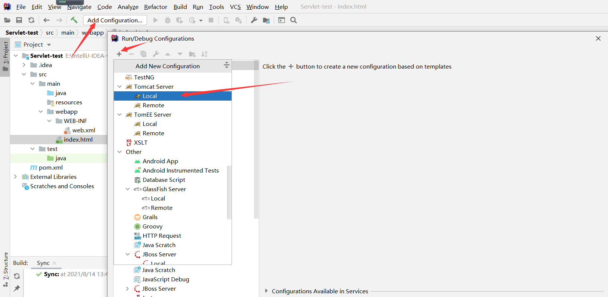Click the Run with Coverage icon
608x297 pixels.
[x=180, y=20]
